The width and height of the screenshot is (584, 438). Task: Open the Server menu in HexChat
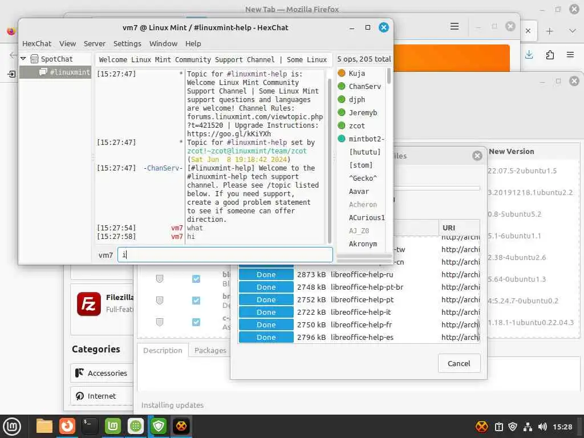click(x=94, y=43)
